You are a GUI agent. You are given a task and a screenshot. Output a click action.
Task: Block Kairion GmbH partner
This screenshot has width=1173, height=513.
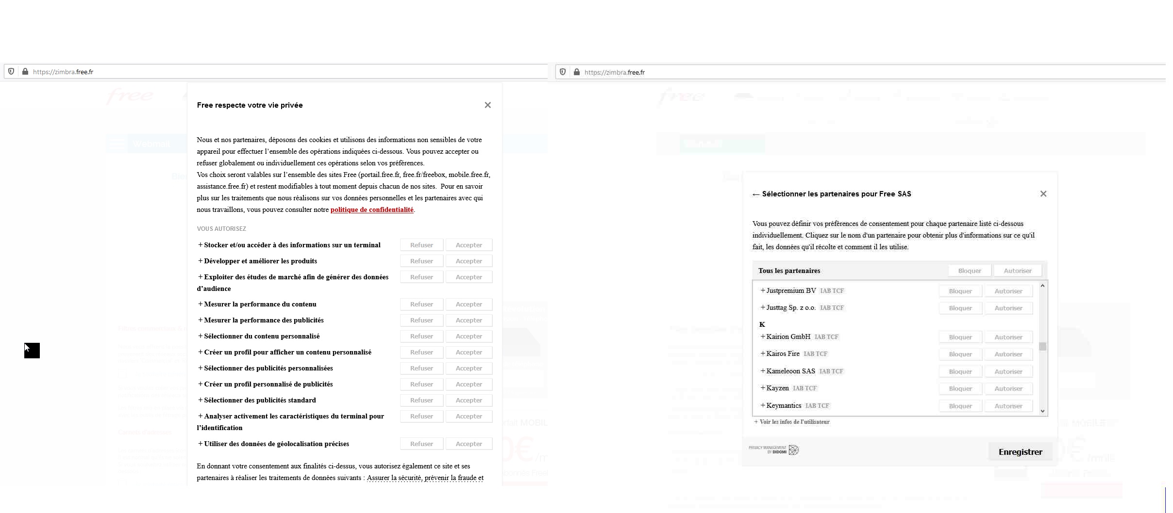pyautogui.click(x=960, y=337)
